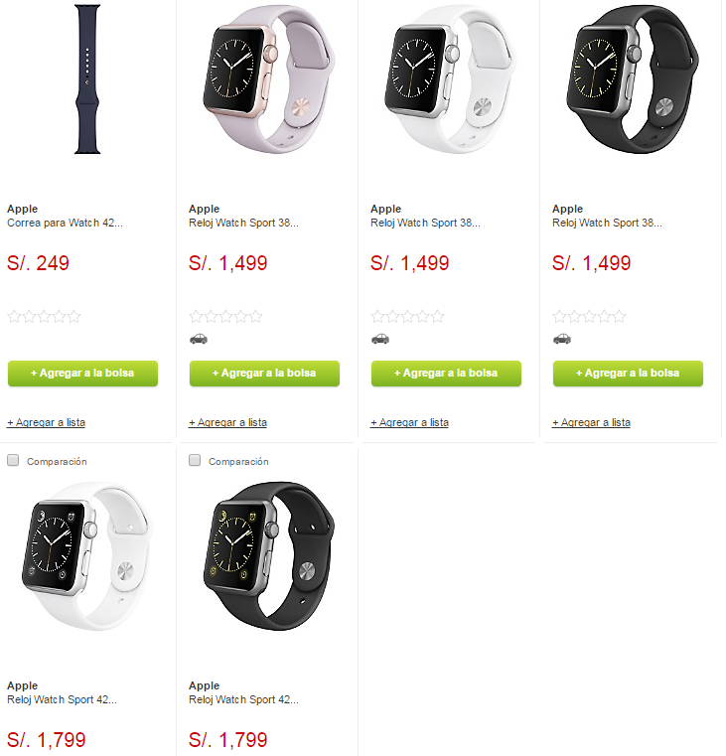Add lavender Watch Sport 38 to bag
The image size is (726, 756).
[264, 374]
